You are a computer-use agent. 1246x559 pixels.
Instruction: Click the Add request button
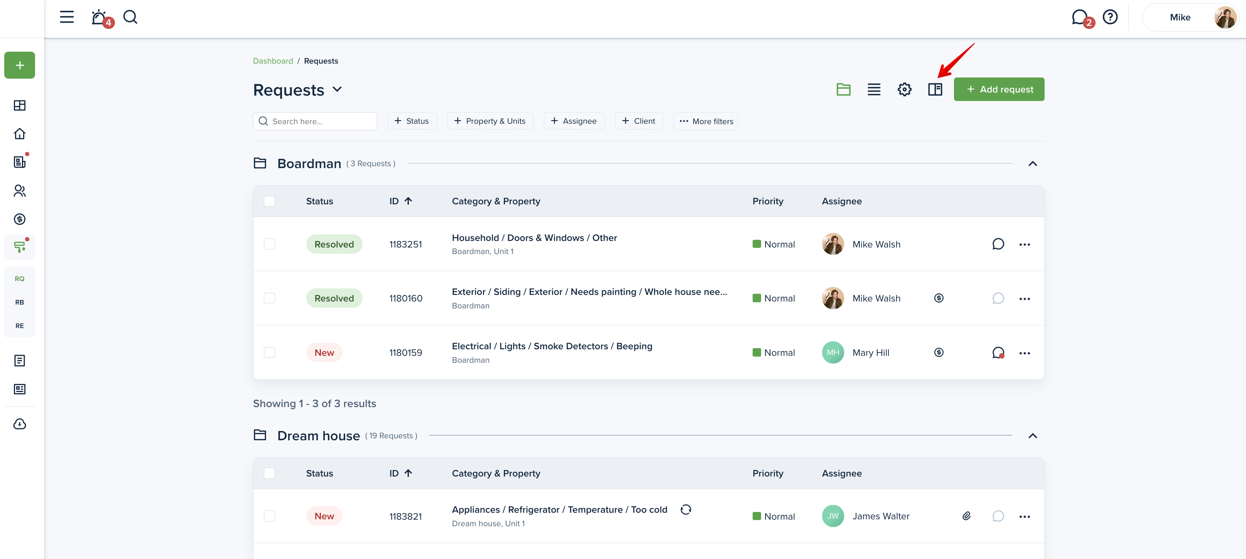pyautogui.click(x=999, y=89)
